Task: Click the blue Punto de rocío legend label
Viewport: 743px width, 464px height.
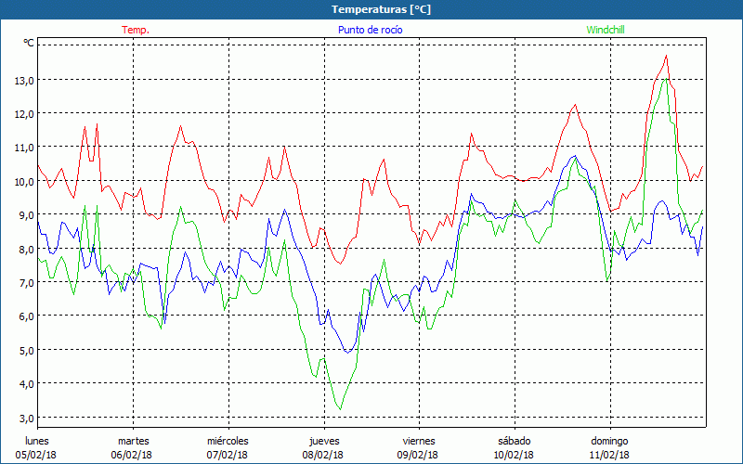Action: tap(370, 30)
